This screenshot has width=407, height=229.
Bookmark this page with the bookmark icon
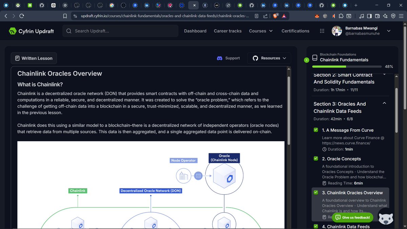[65, 16]
